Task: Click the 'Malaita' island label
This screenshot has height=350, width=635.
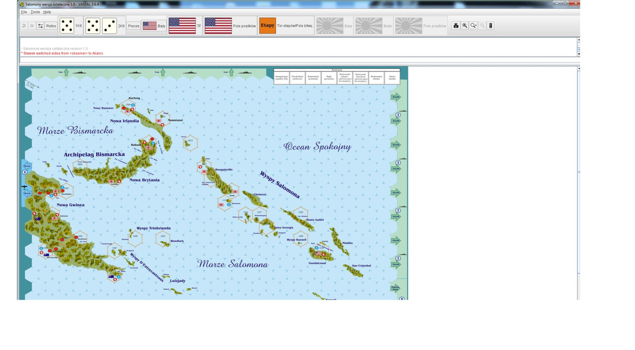Action: coord(347,243)
